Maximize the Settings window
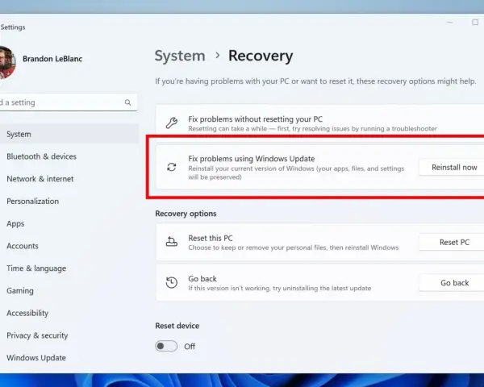Screen dimensions: 484x387 [x=475, y=23]
